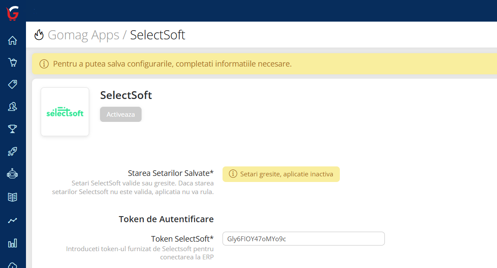Open the bar chart statistics icon

(x=13, y=242)
